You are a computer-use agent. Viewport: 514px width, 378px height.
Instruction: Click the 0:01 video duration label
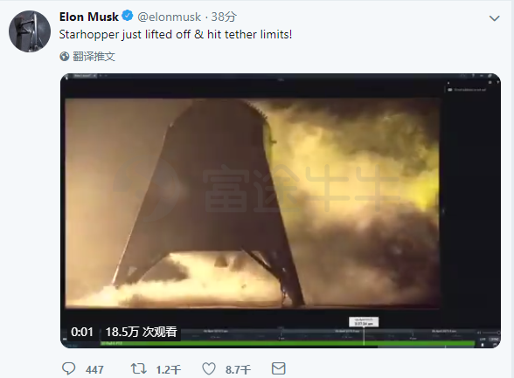click(x=82, y=332)
